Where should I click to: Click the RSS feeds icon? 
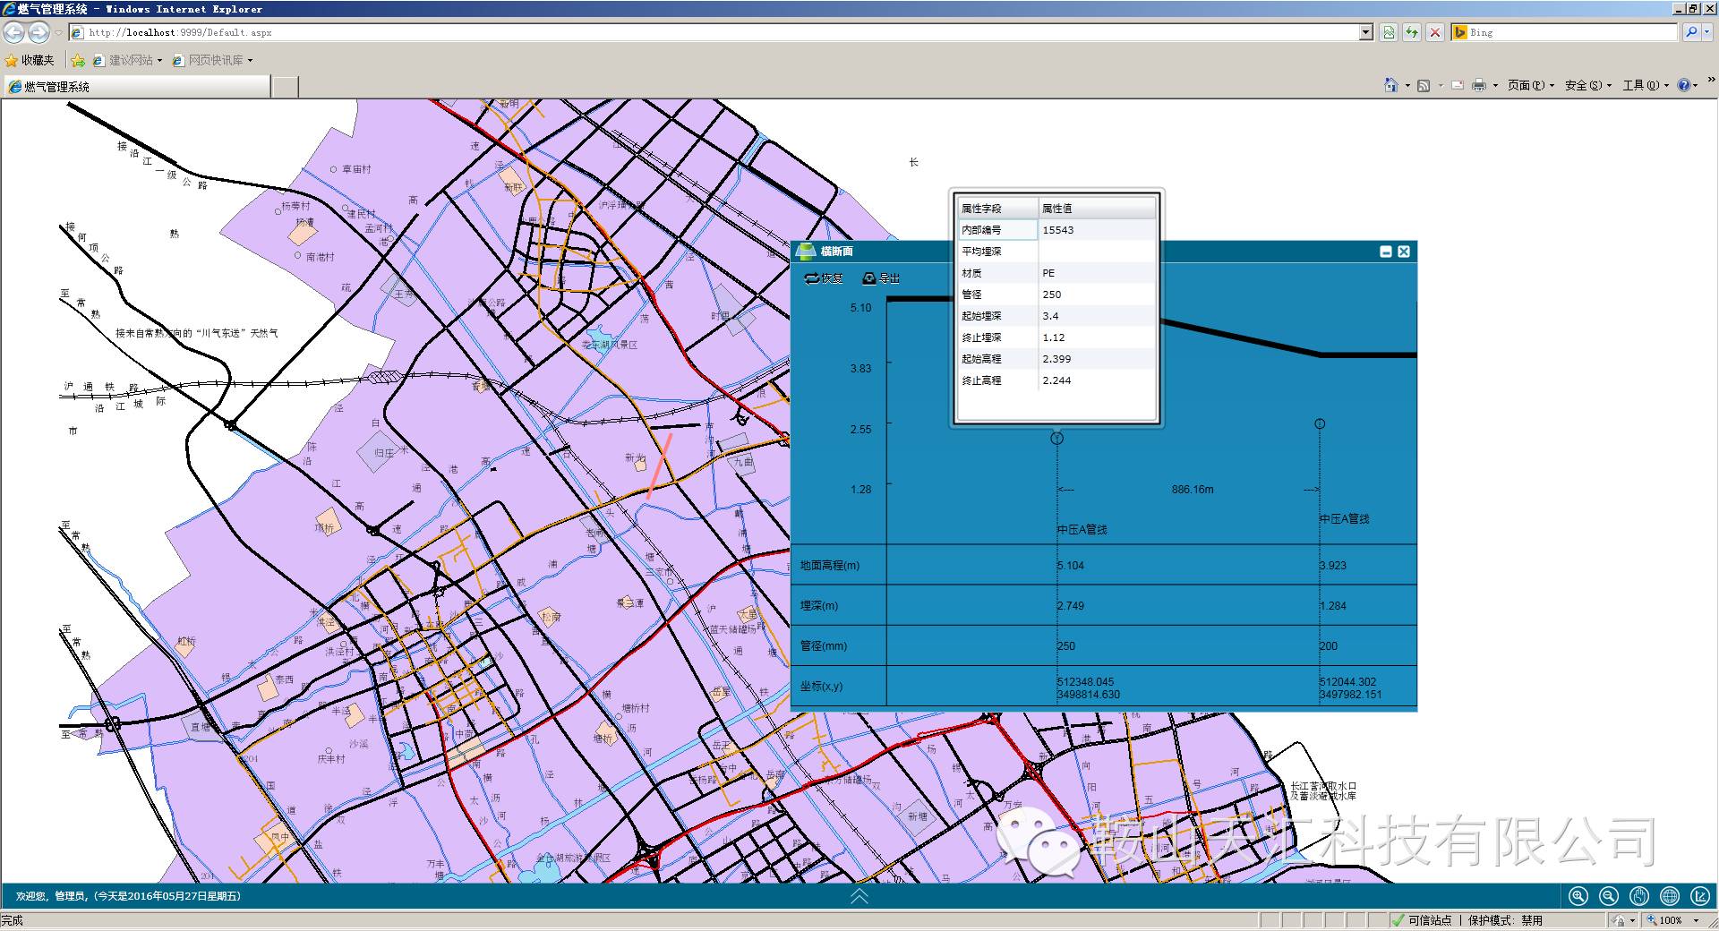[x=1424, y=85]
